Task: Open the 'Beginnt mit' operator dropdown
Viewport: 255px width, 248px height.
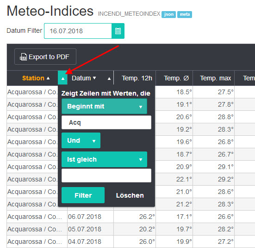Action: (105, 107)
